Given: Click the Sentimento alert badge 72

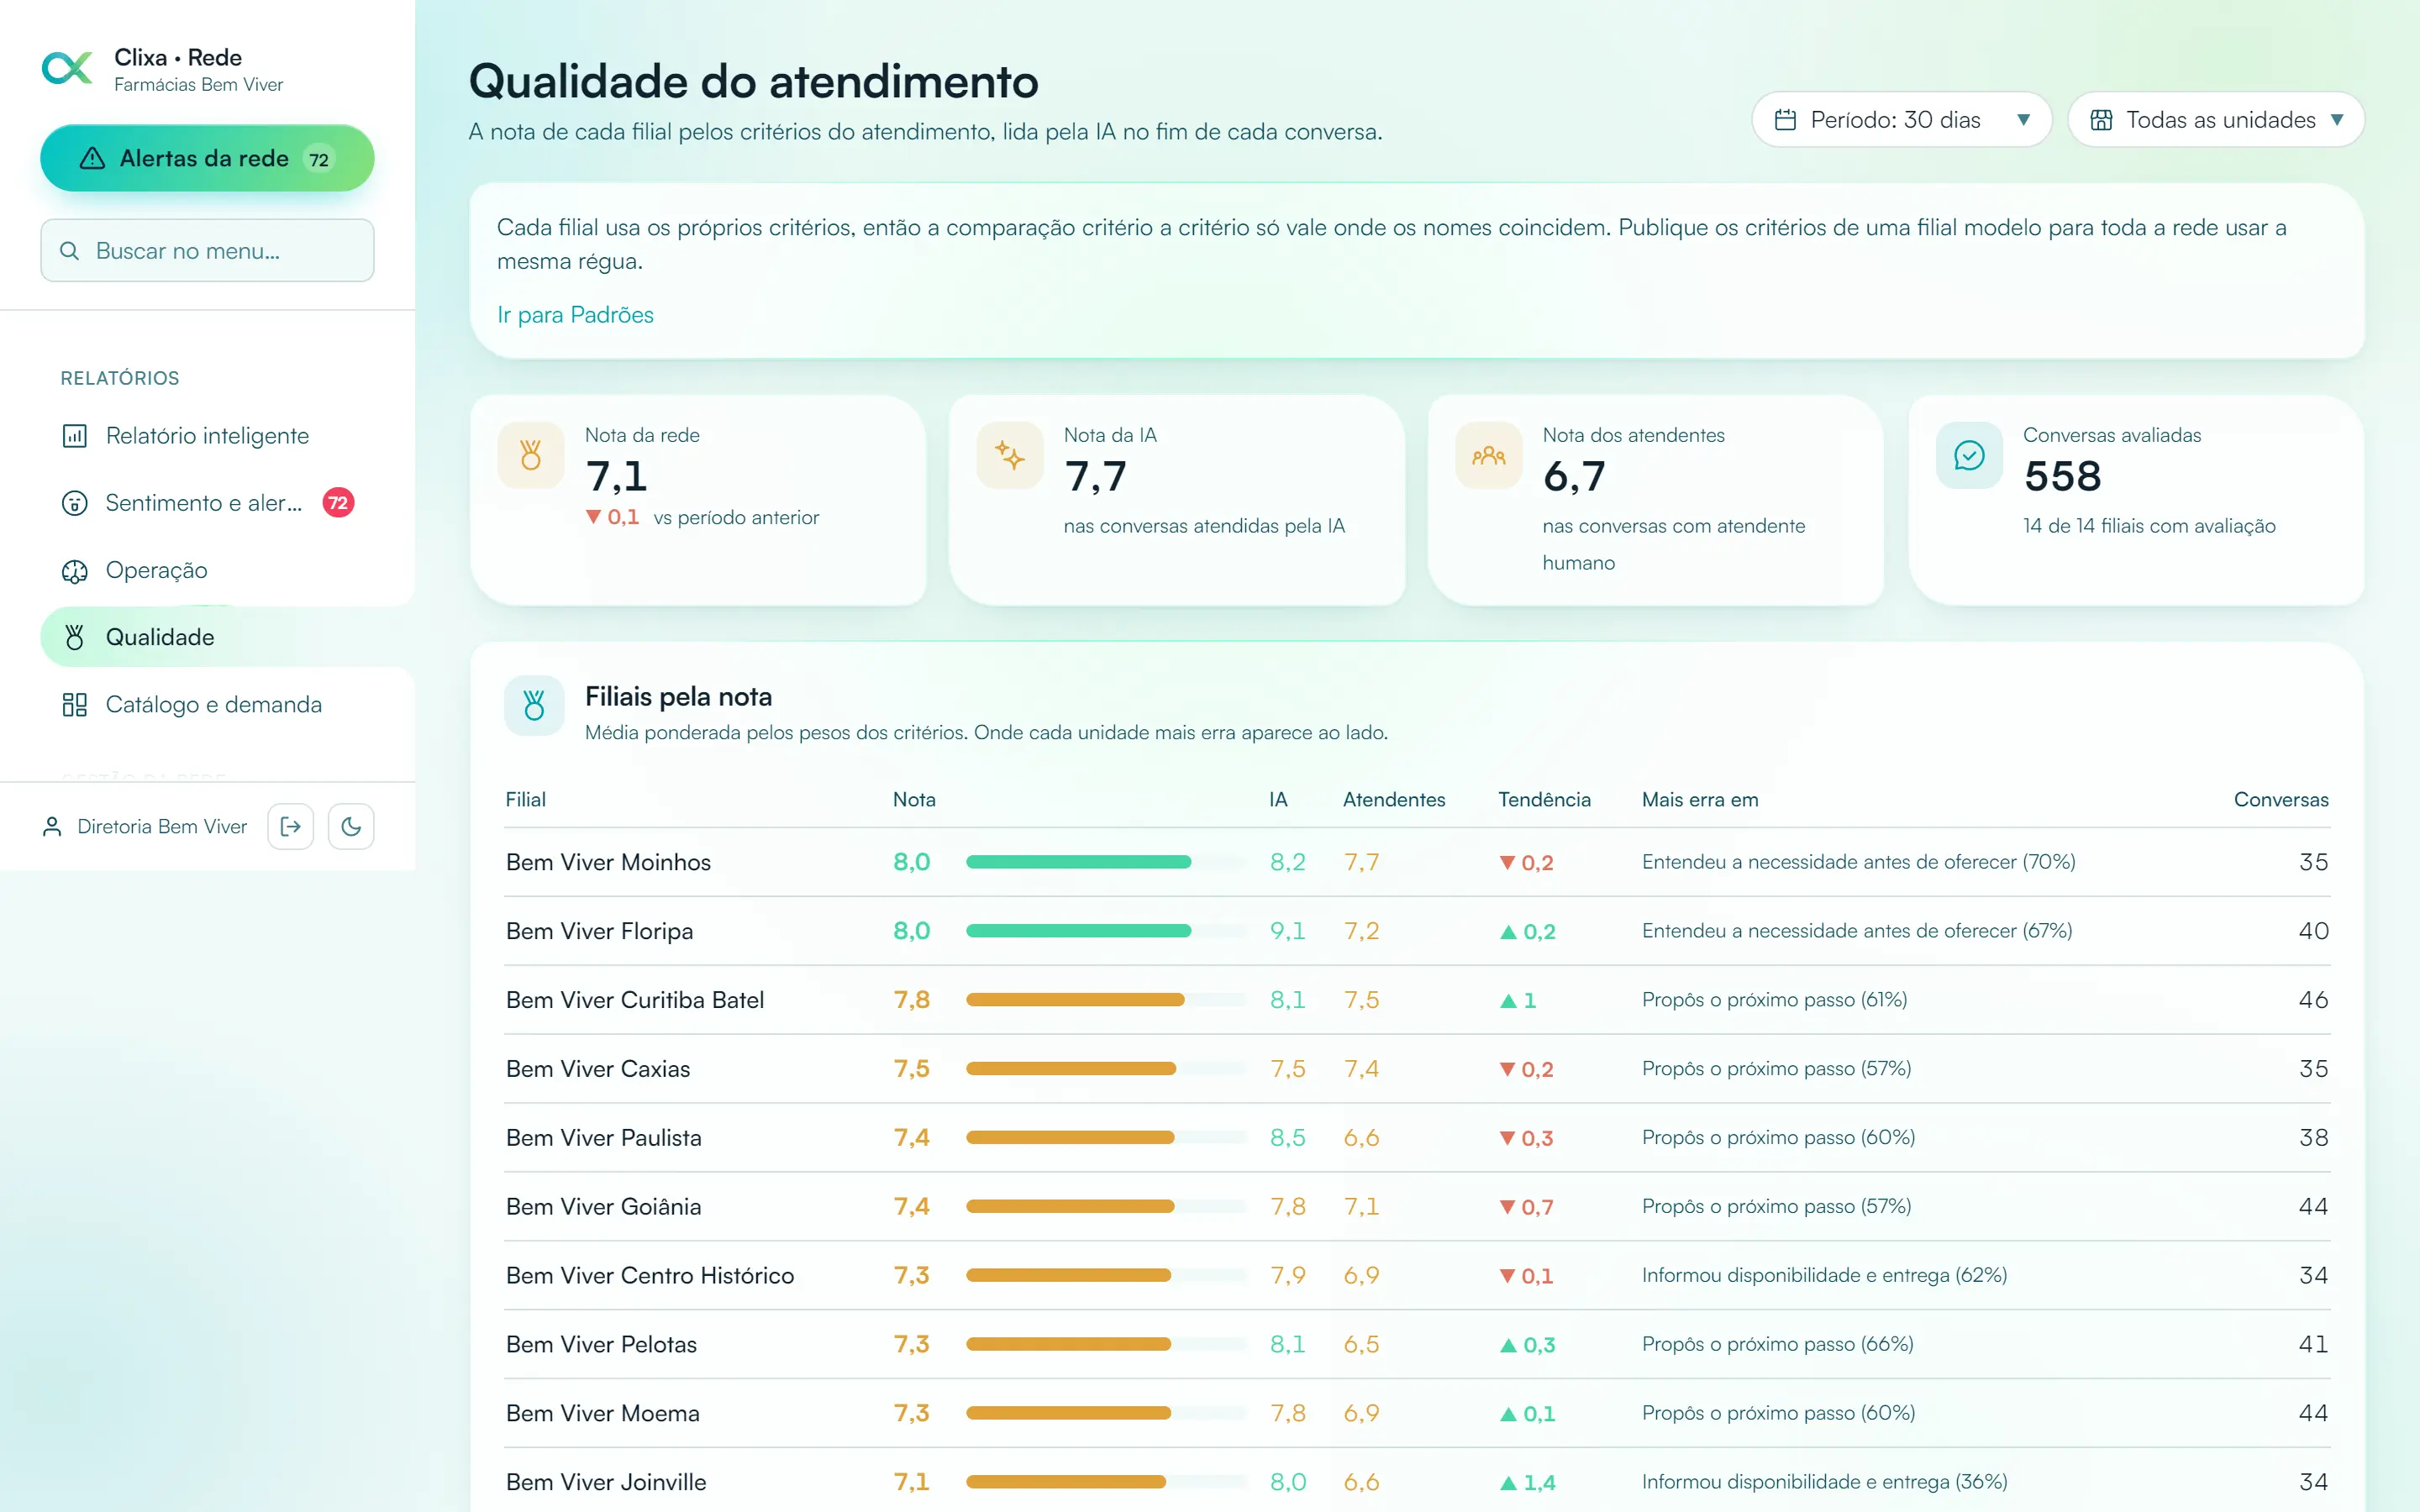Looking at the screenshot, I should 338,503.
